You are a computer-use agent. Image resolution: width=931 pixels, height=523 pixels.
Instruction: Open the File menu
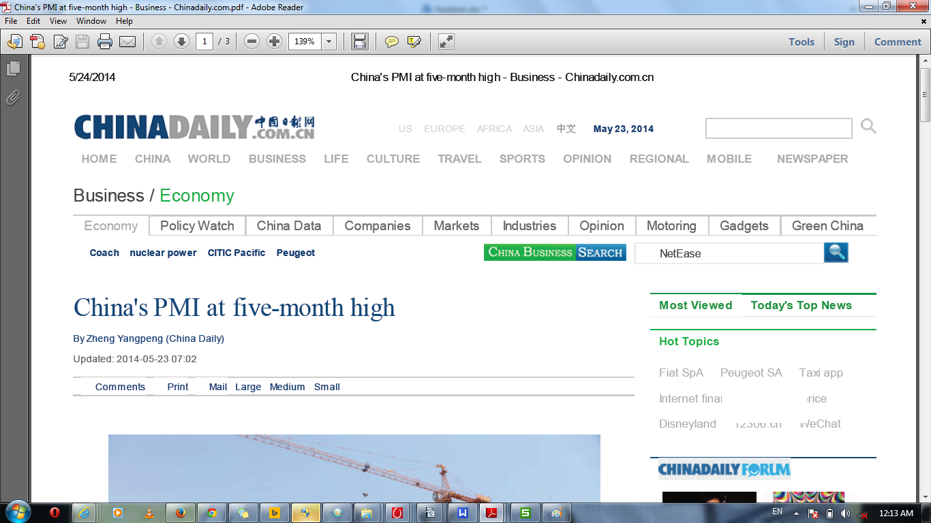(11, 21)
